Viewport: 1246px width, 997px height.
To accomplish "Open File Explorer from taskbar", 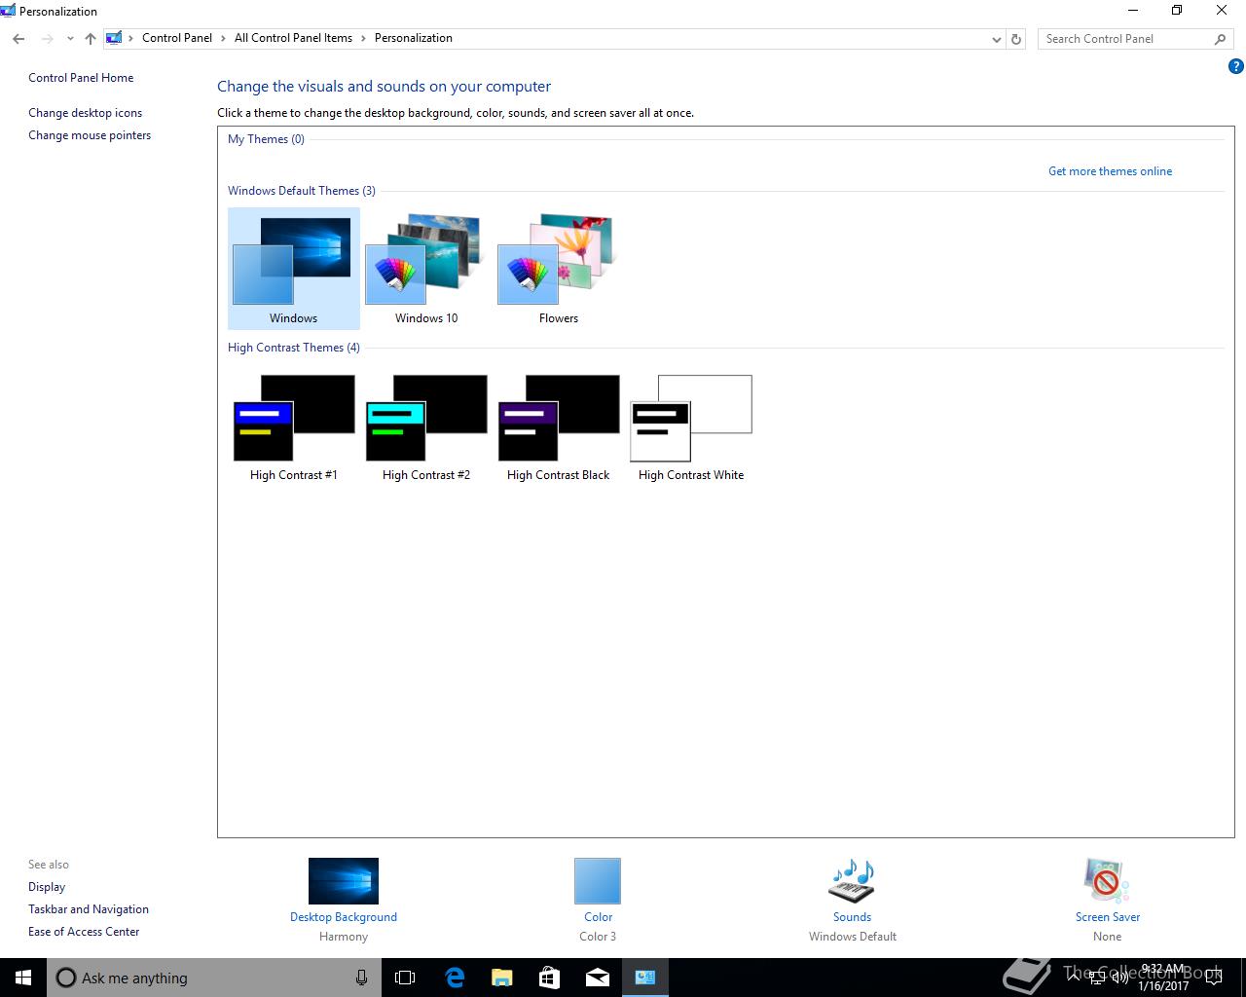I will pyautogui.click(x=501, y=978).
